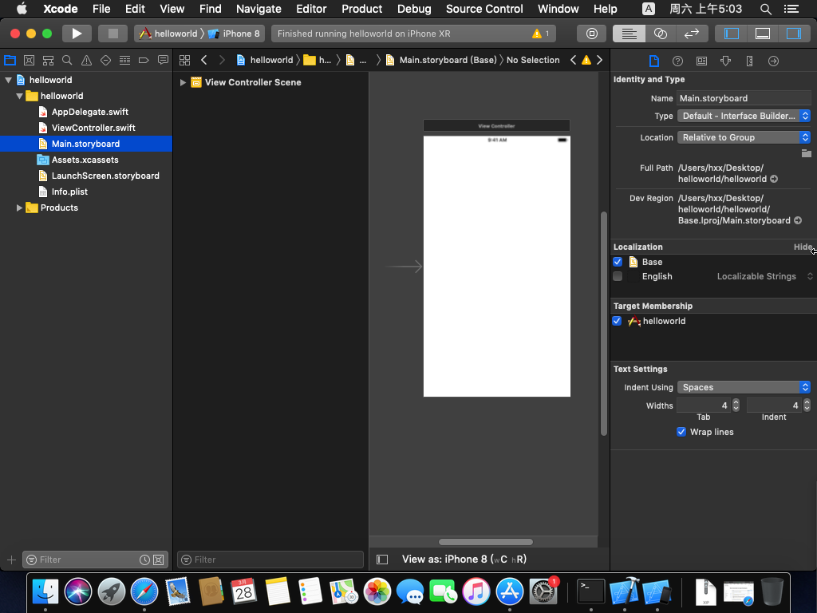
Task: Expand View Controller Scene in outline
Action: coord(183,82)
